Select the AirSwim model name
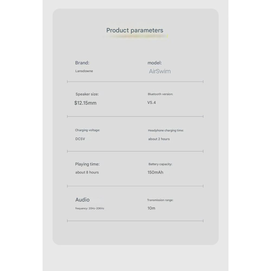Image resolution: width=271 pixels, height=271 pixels. tap(160, 72)
